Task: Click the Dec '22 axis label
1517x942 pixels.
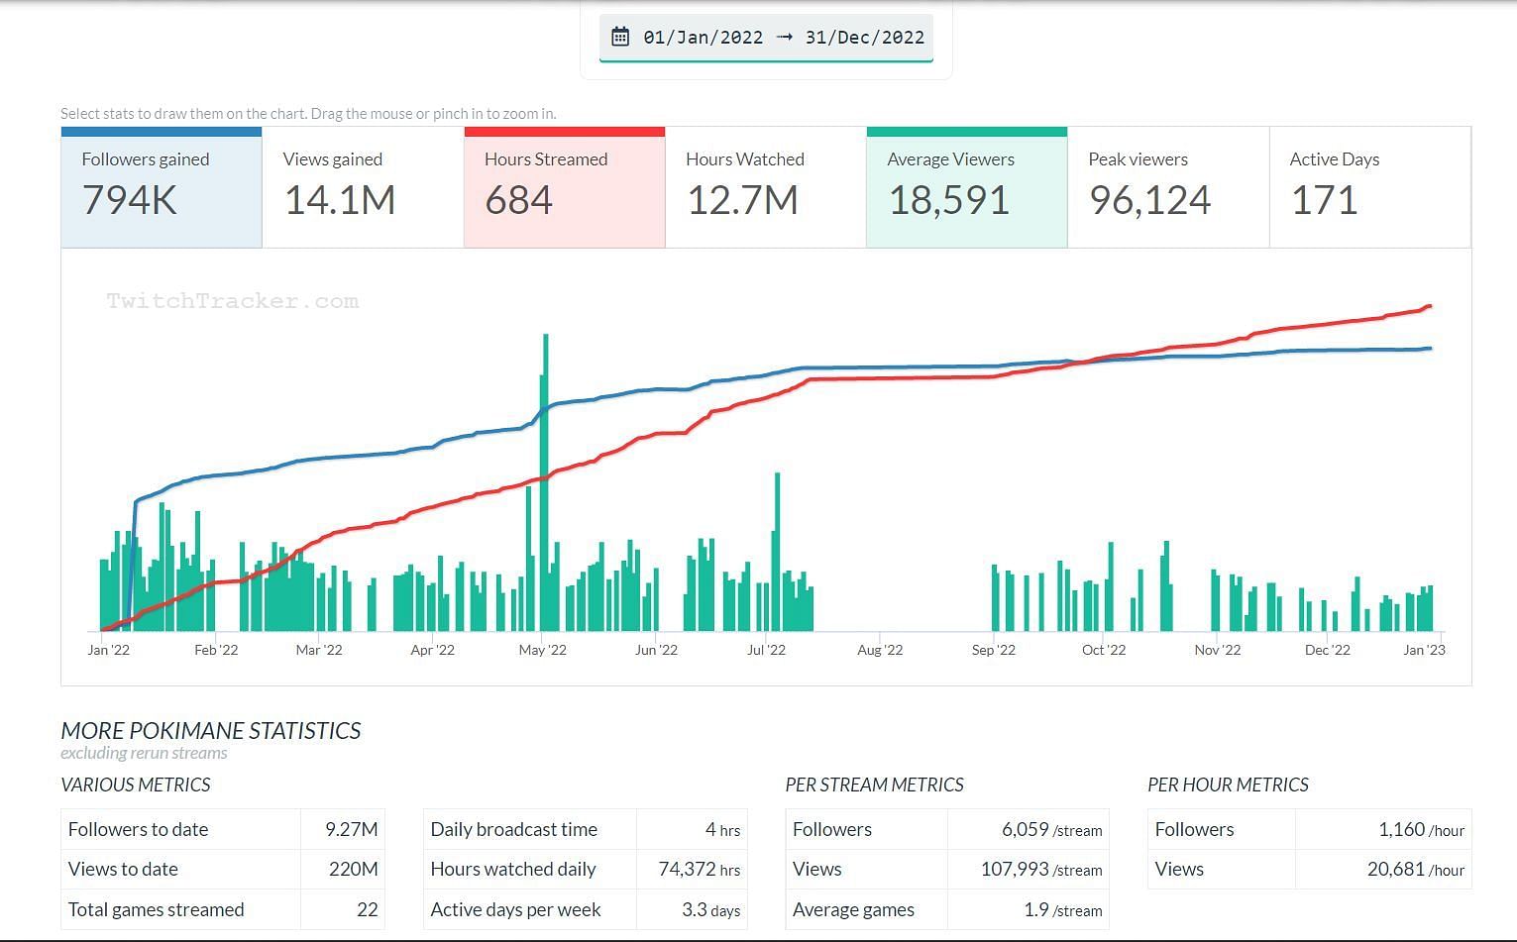Action: [x=1328, y=650]
